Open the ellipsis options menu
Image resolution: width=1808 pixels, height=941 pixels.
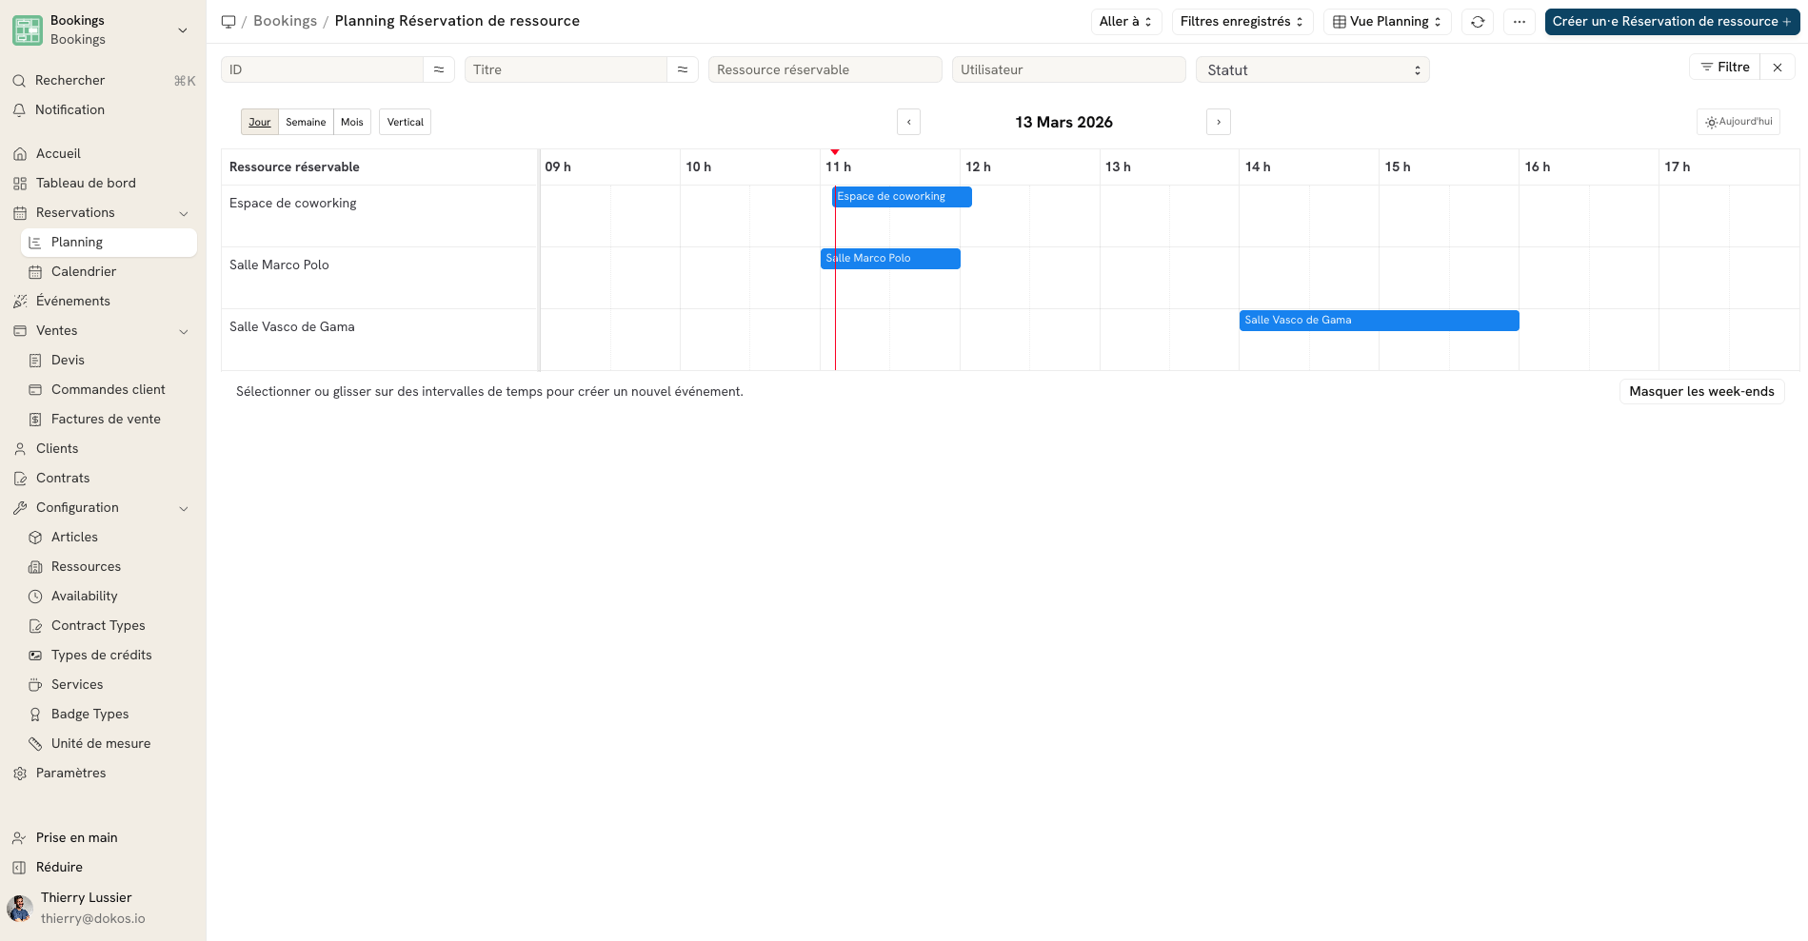coord(1519,21)
